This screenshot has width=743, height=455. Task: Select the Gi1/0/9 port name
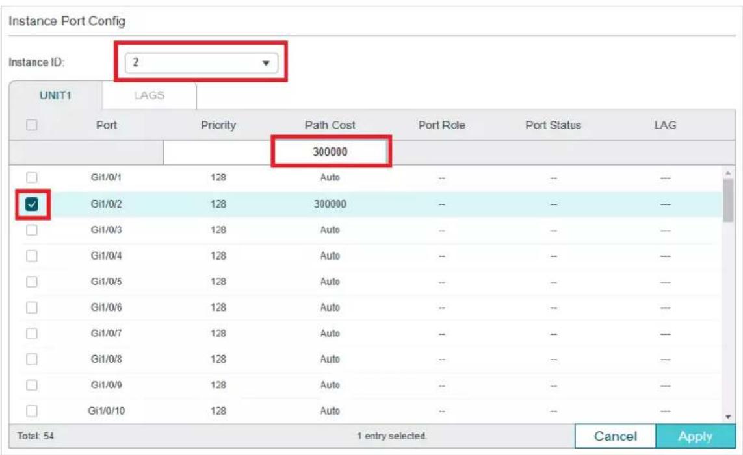106,385
